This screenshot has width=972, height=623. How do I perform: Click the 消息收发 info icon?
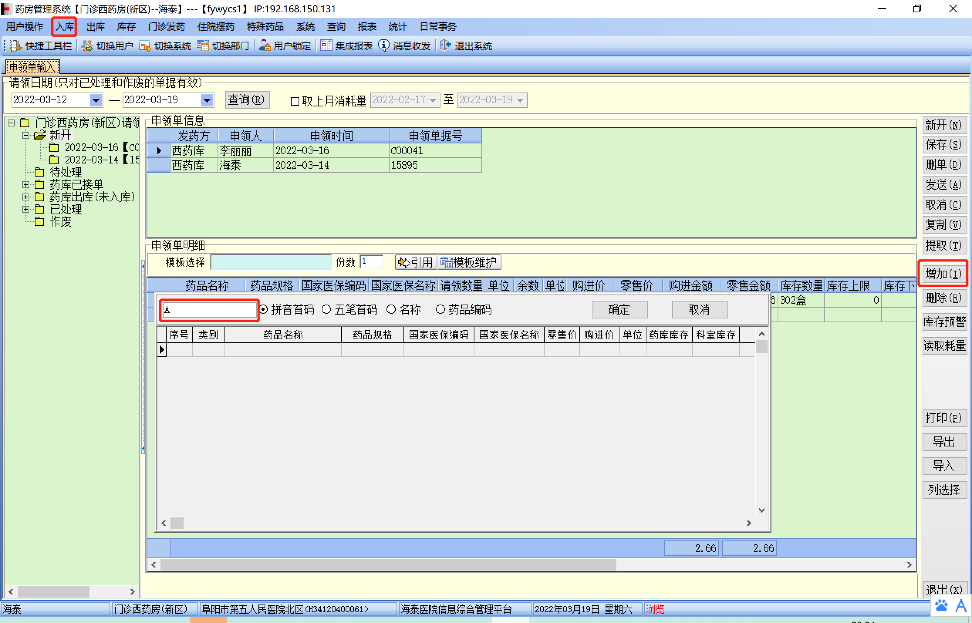[384, 46]
